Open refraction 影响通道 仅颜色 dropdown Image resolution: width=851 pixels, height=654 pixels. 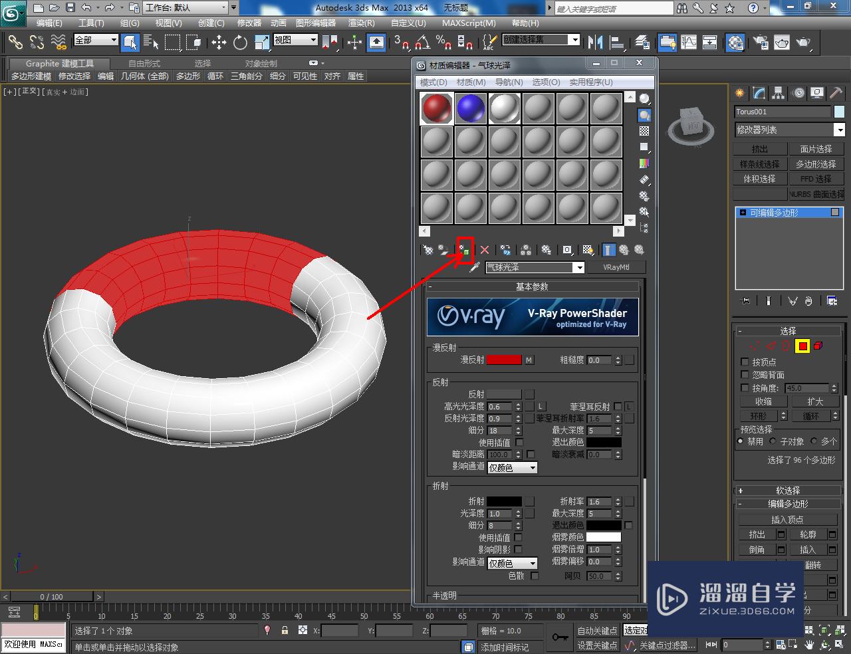[512, 563]
